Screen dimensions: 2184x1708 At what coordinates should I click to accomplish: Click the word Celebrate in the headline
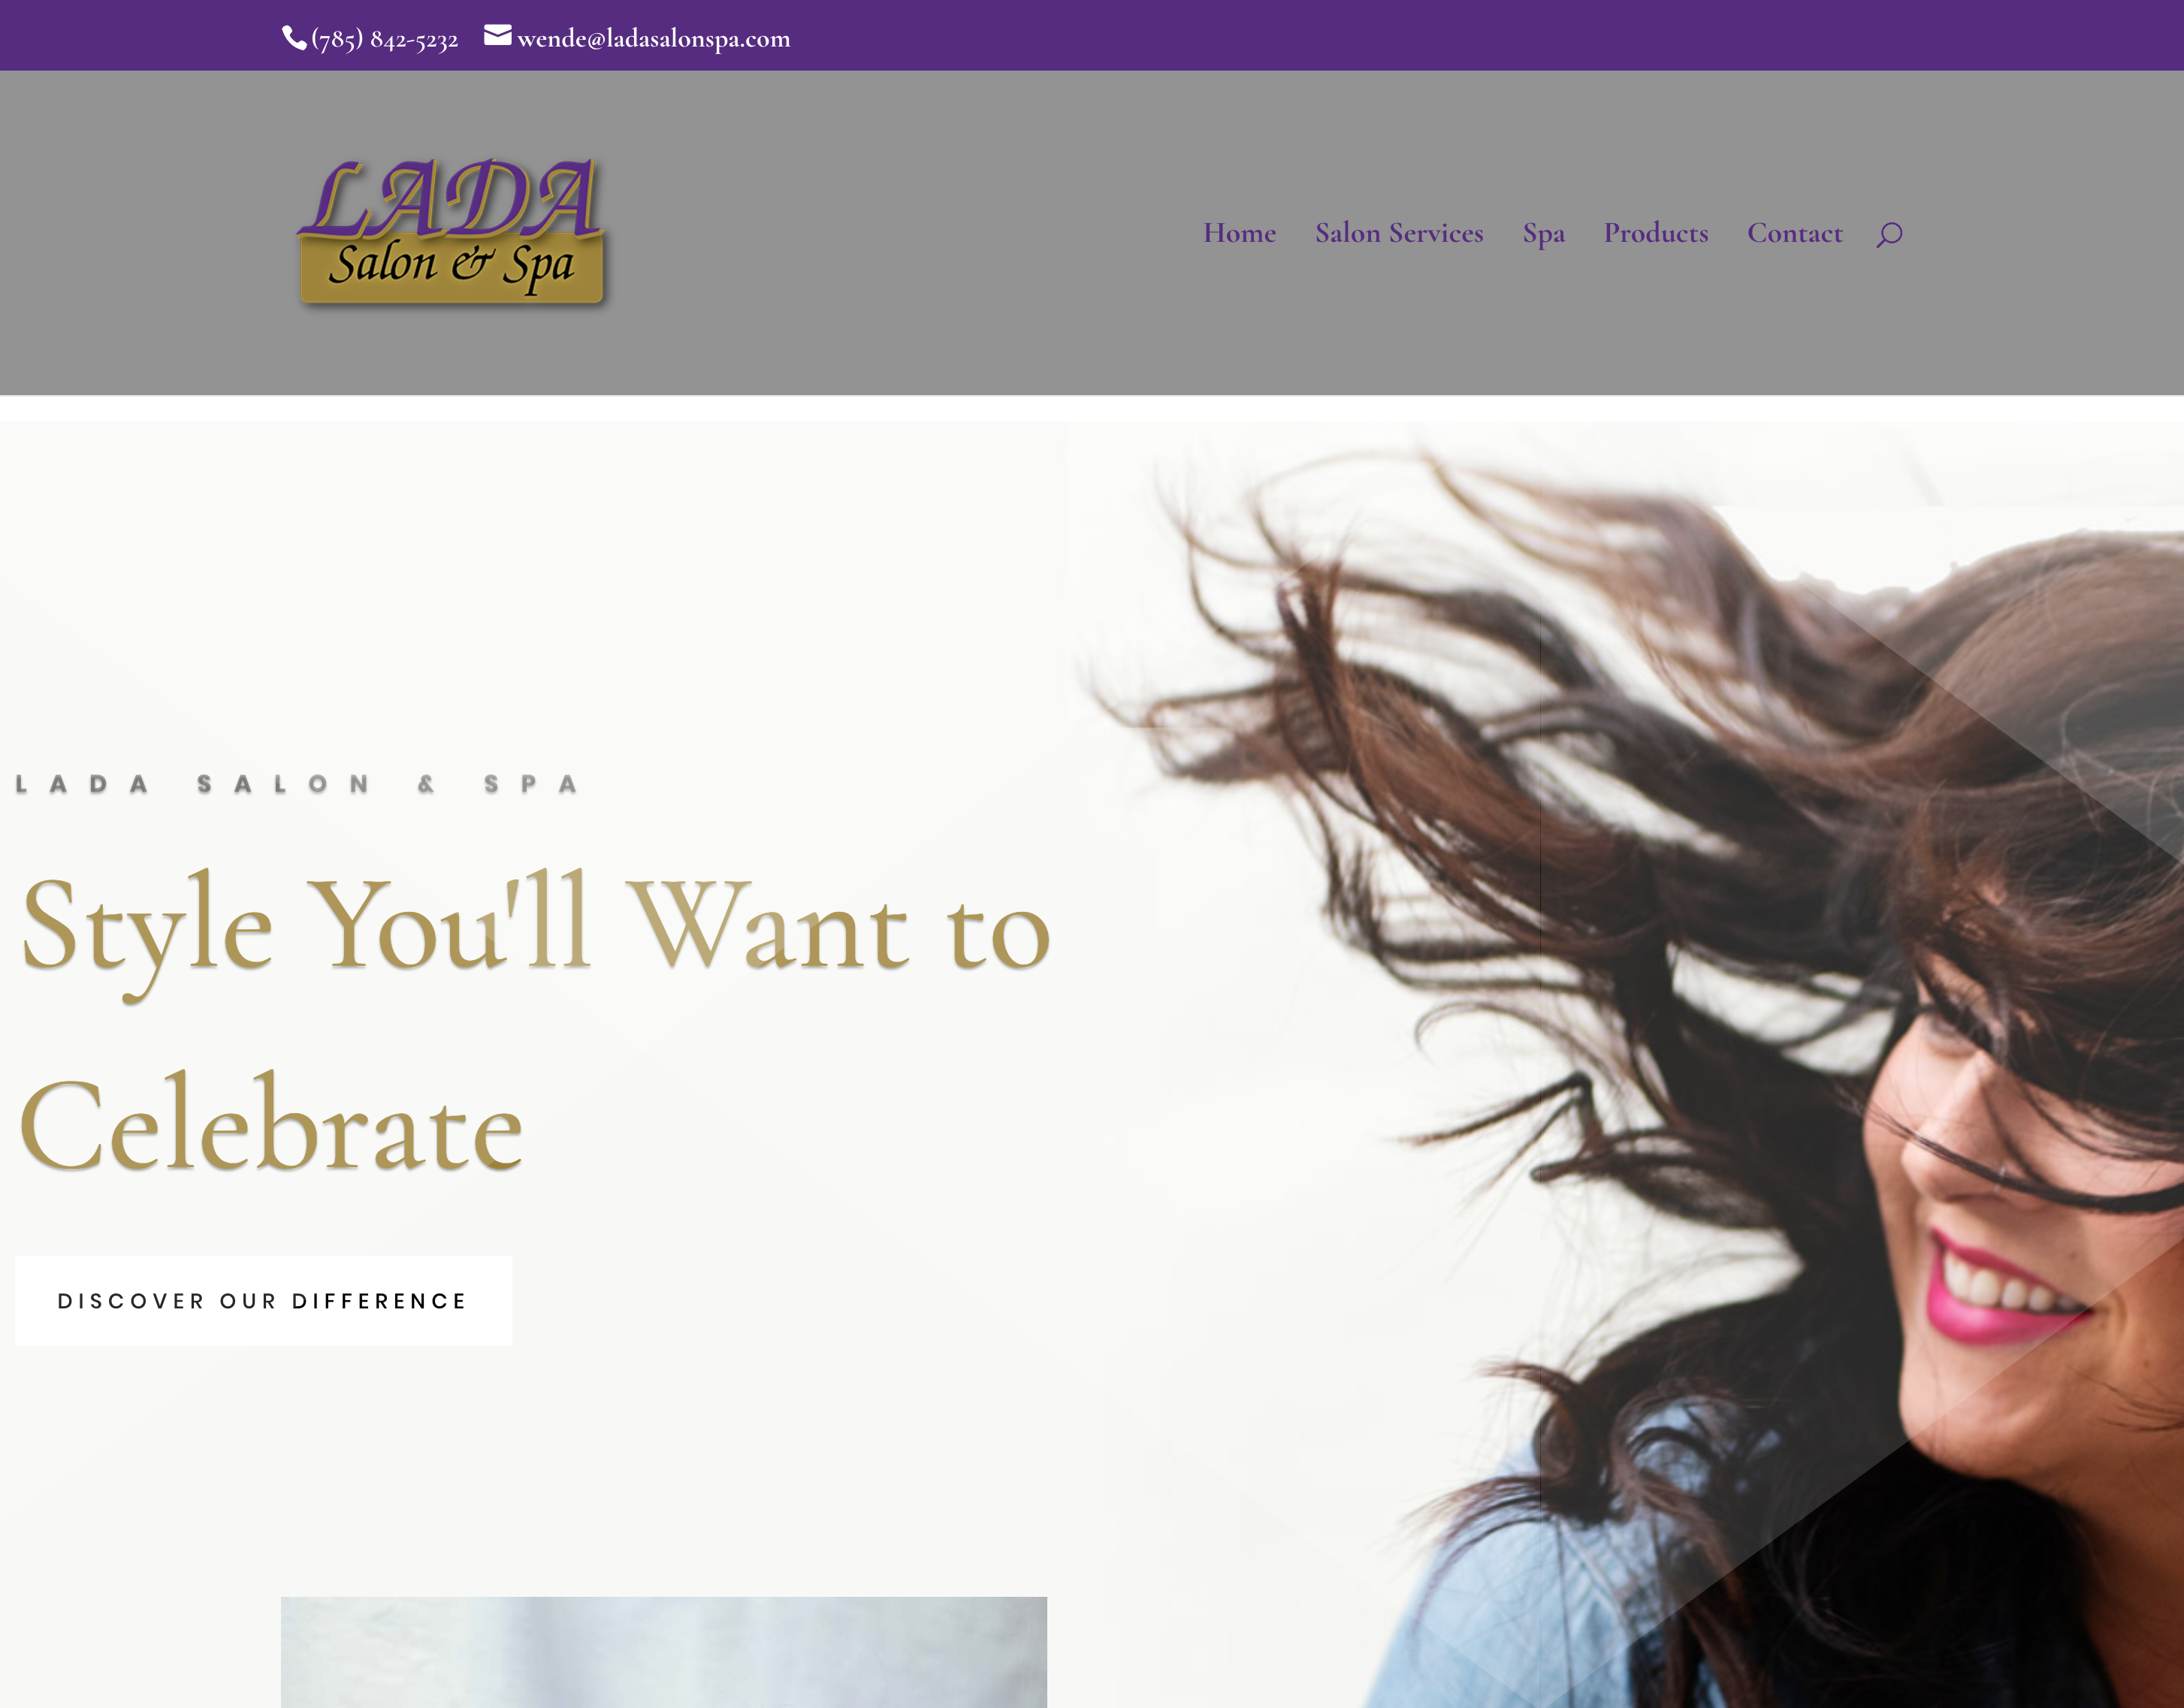[x=271, y=1123]
